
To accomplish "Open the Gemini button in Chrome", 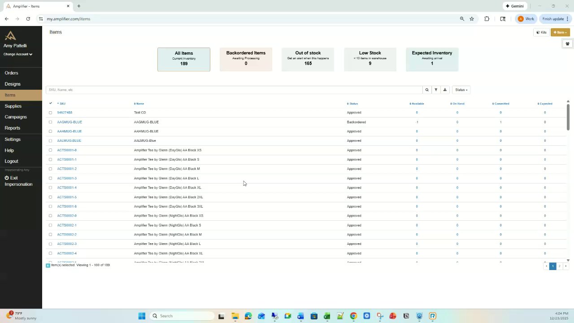I will click(515, 6).
